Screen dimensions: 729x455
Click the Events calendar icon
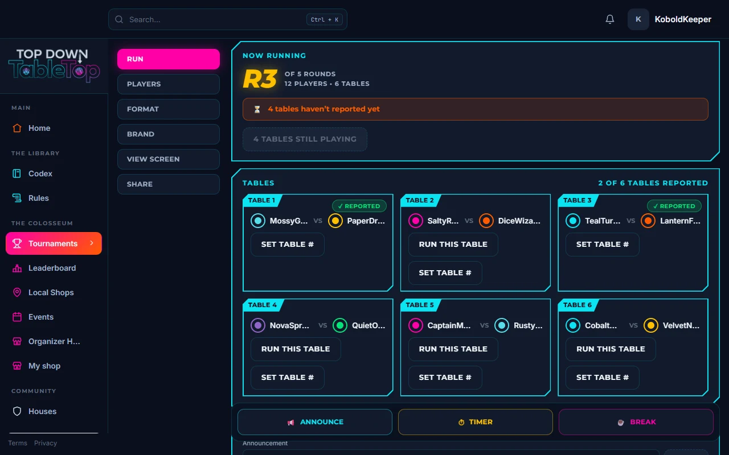tap(17, 317)
